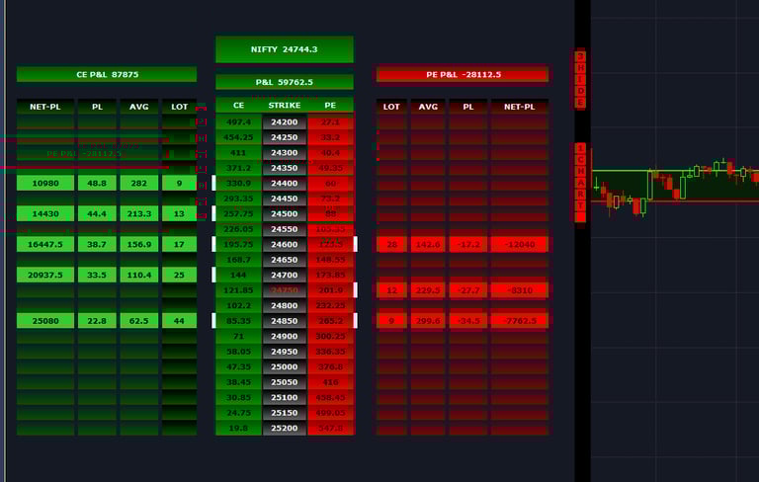Click the CE column header in option chain
759x482 pixels.
click(x=238, y=106)
